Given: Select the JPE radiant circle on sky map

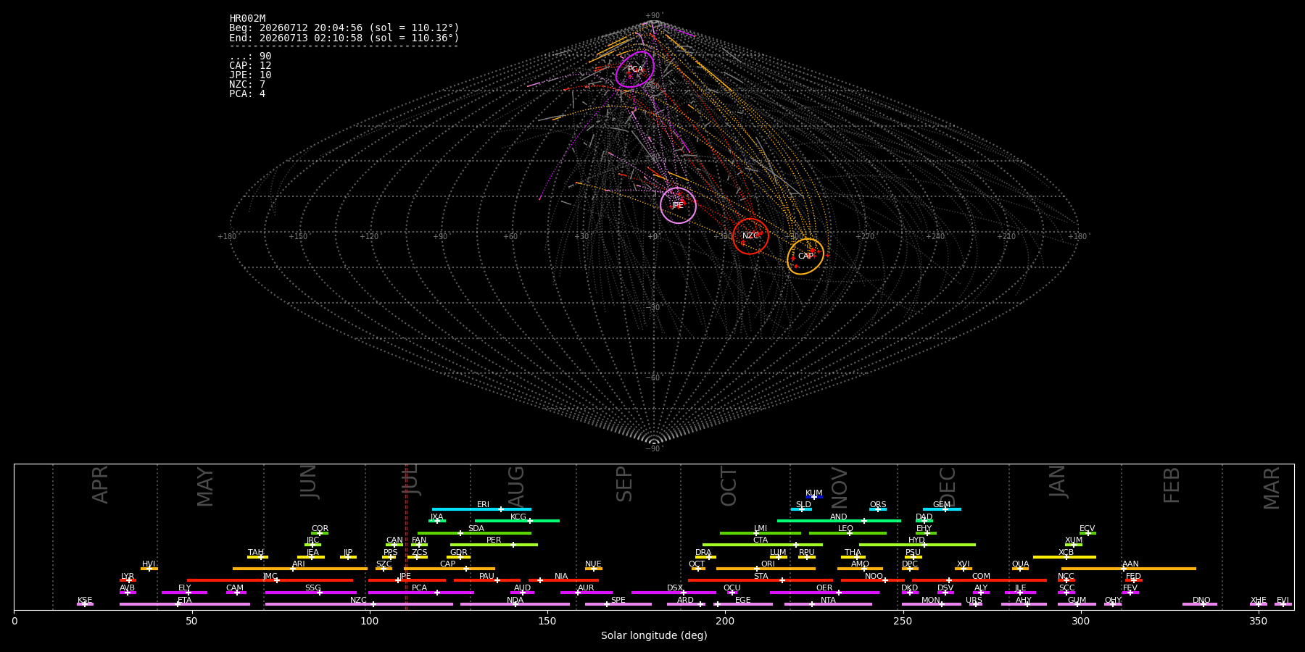Looking at the screenshot, I should [x=678, y=206].
